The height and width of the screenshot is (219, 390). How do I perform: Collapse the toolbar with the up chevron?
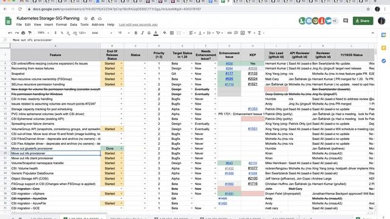point(372,33)
